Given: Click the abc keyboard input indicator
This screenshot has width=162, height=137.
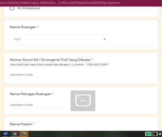Looking at the screenshot, I should click(83, 101).
